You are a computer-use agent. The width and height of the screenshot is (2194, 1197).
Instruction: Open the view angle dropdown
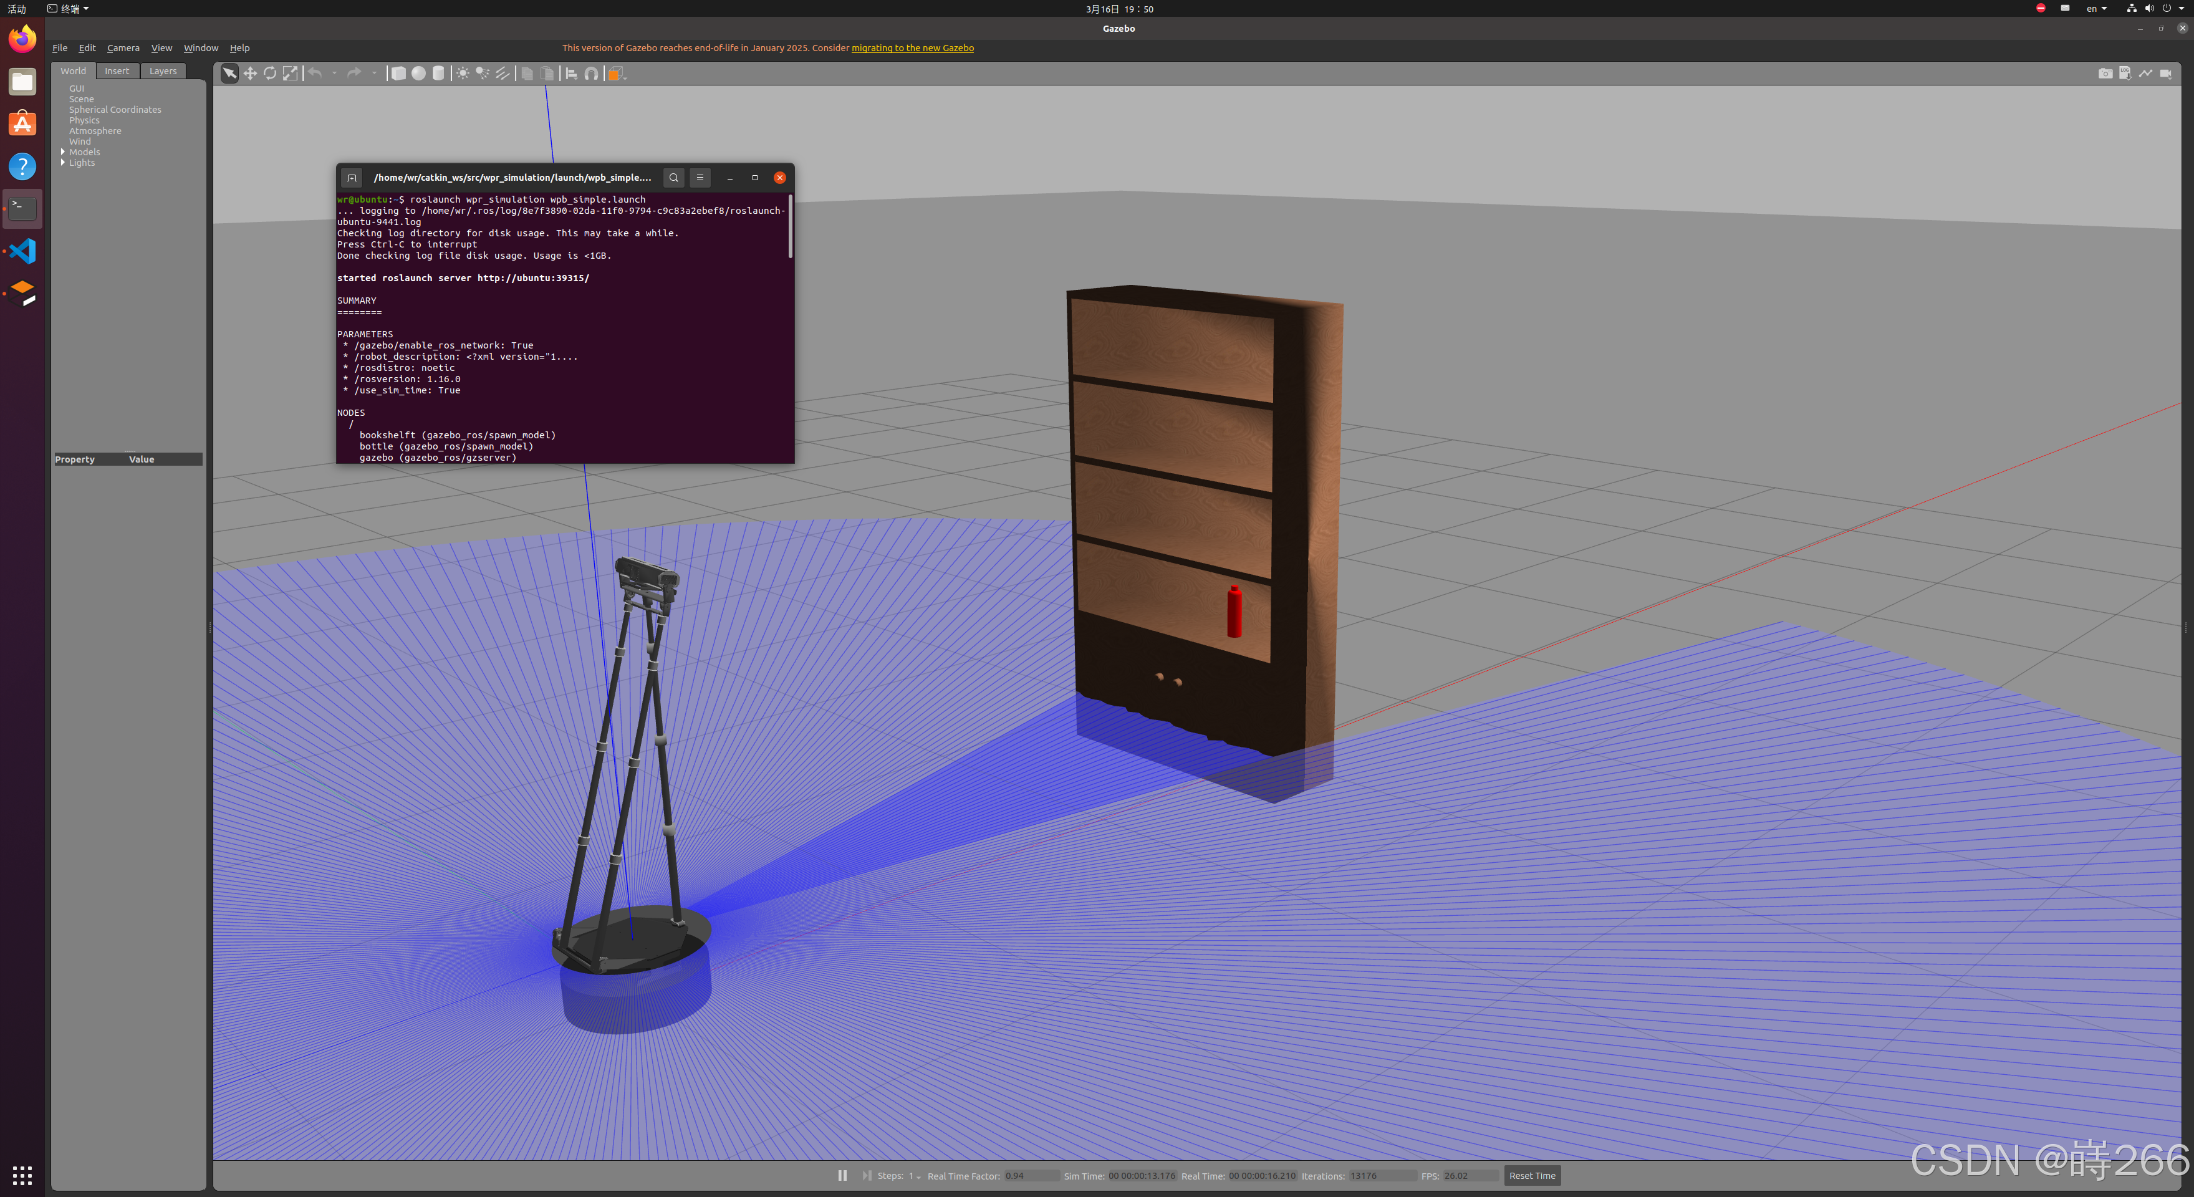coord(617,74)
